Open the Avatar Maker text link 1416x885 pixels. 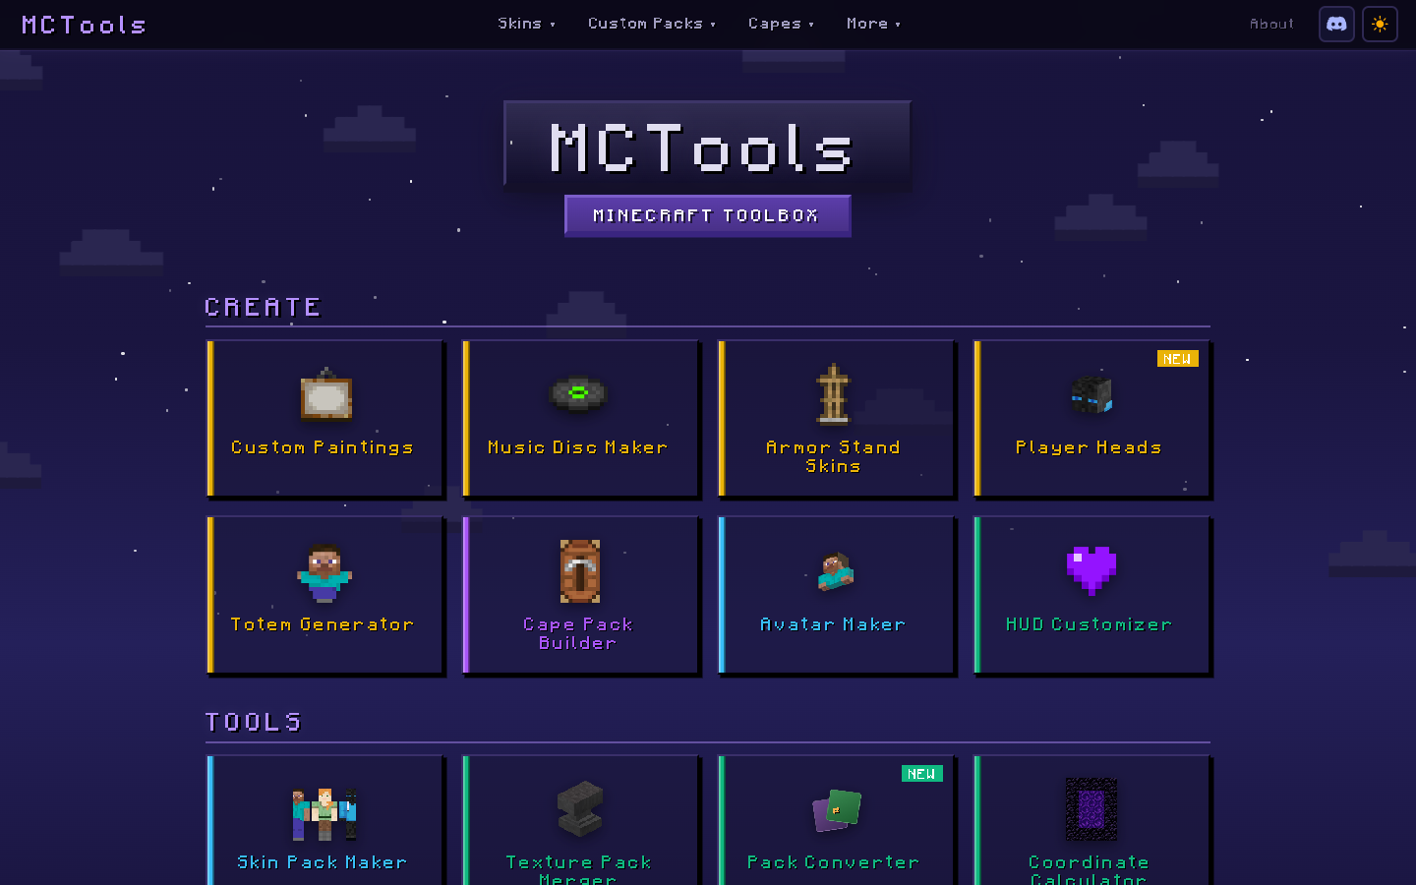pyautogui.click(x=833, y=624)
